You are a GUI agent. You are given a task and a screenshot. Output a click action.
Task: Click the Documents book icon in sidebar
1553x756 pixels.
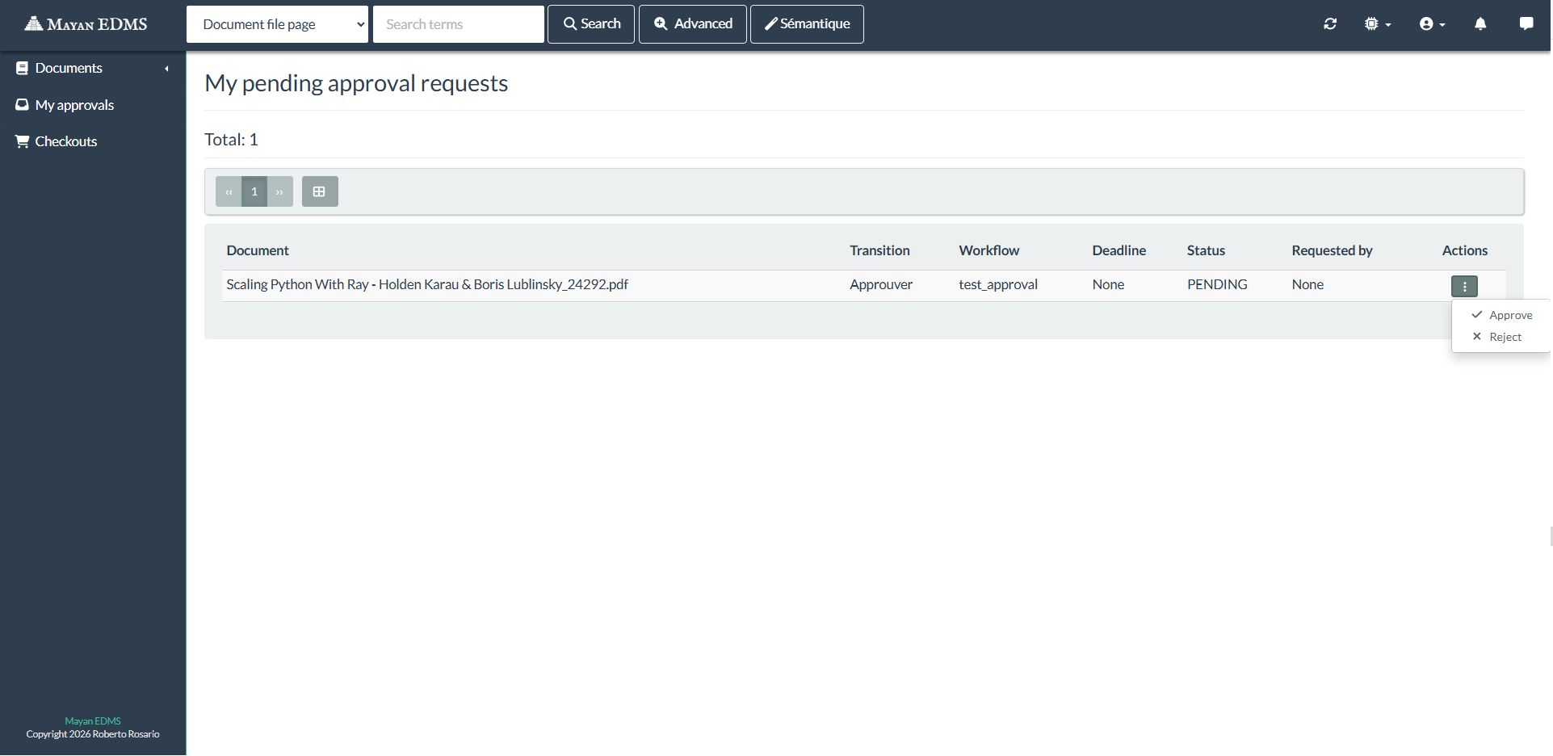pos(22,68)
